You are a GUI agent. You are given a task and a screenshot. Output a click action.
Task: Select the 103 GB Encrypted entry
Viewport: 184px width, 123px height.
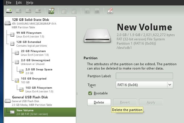40,80
